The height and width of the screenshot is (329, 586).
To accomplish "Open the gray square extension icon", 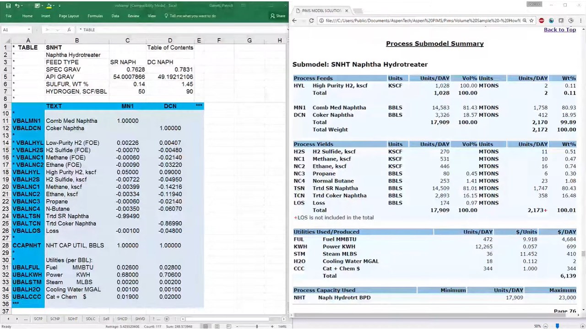I will point(561,21).
